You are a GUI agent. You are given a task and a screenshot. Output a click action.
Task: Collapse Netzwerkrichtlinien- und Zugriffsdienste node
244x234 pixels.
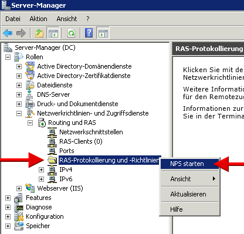tap(19, 113)
